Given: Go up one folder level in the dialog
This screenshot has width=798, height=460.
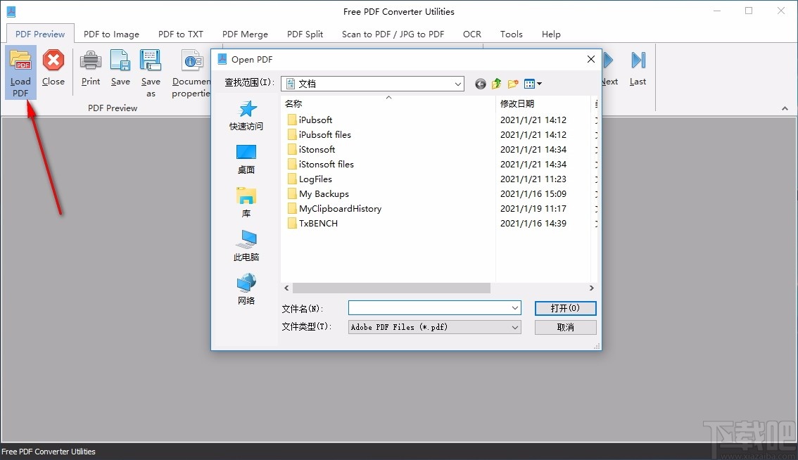Looking at the screenshot, I should (x=496, y=83).
